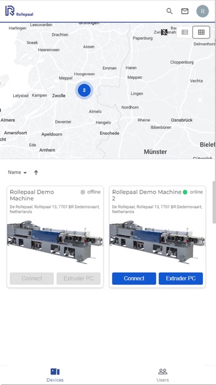Click the offline machine's extruder image
The image size is (216, 385).
(55, 242)
